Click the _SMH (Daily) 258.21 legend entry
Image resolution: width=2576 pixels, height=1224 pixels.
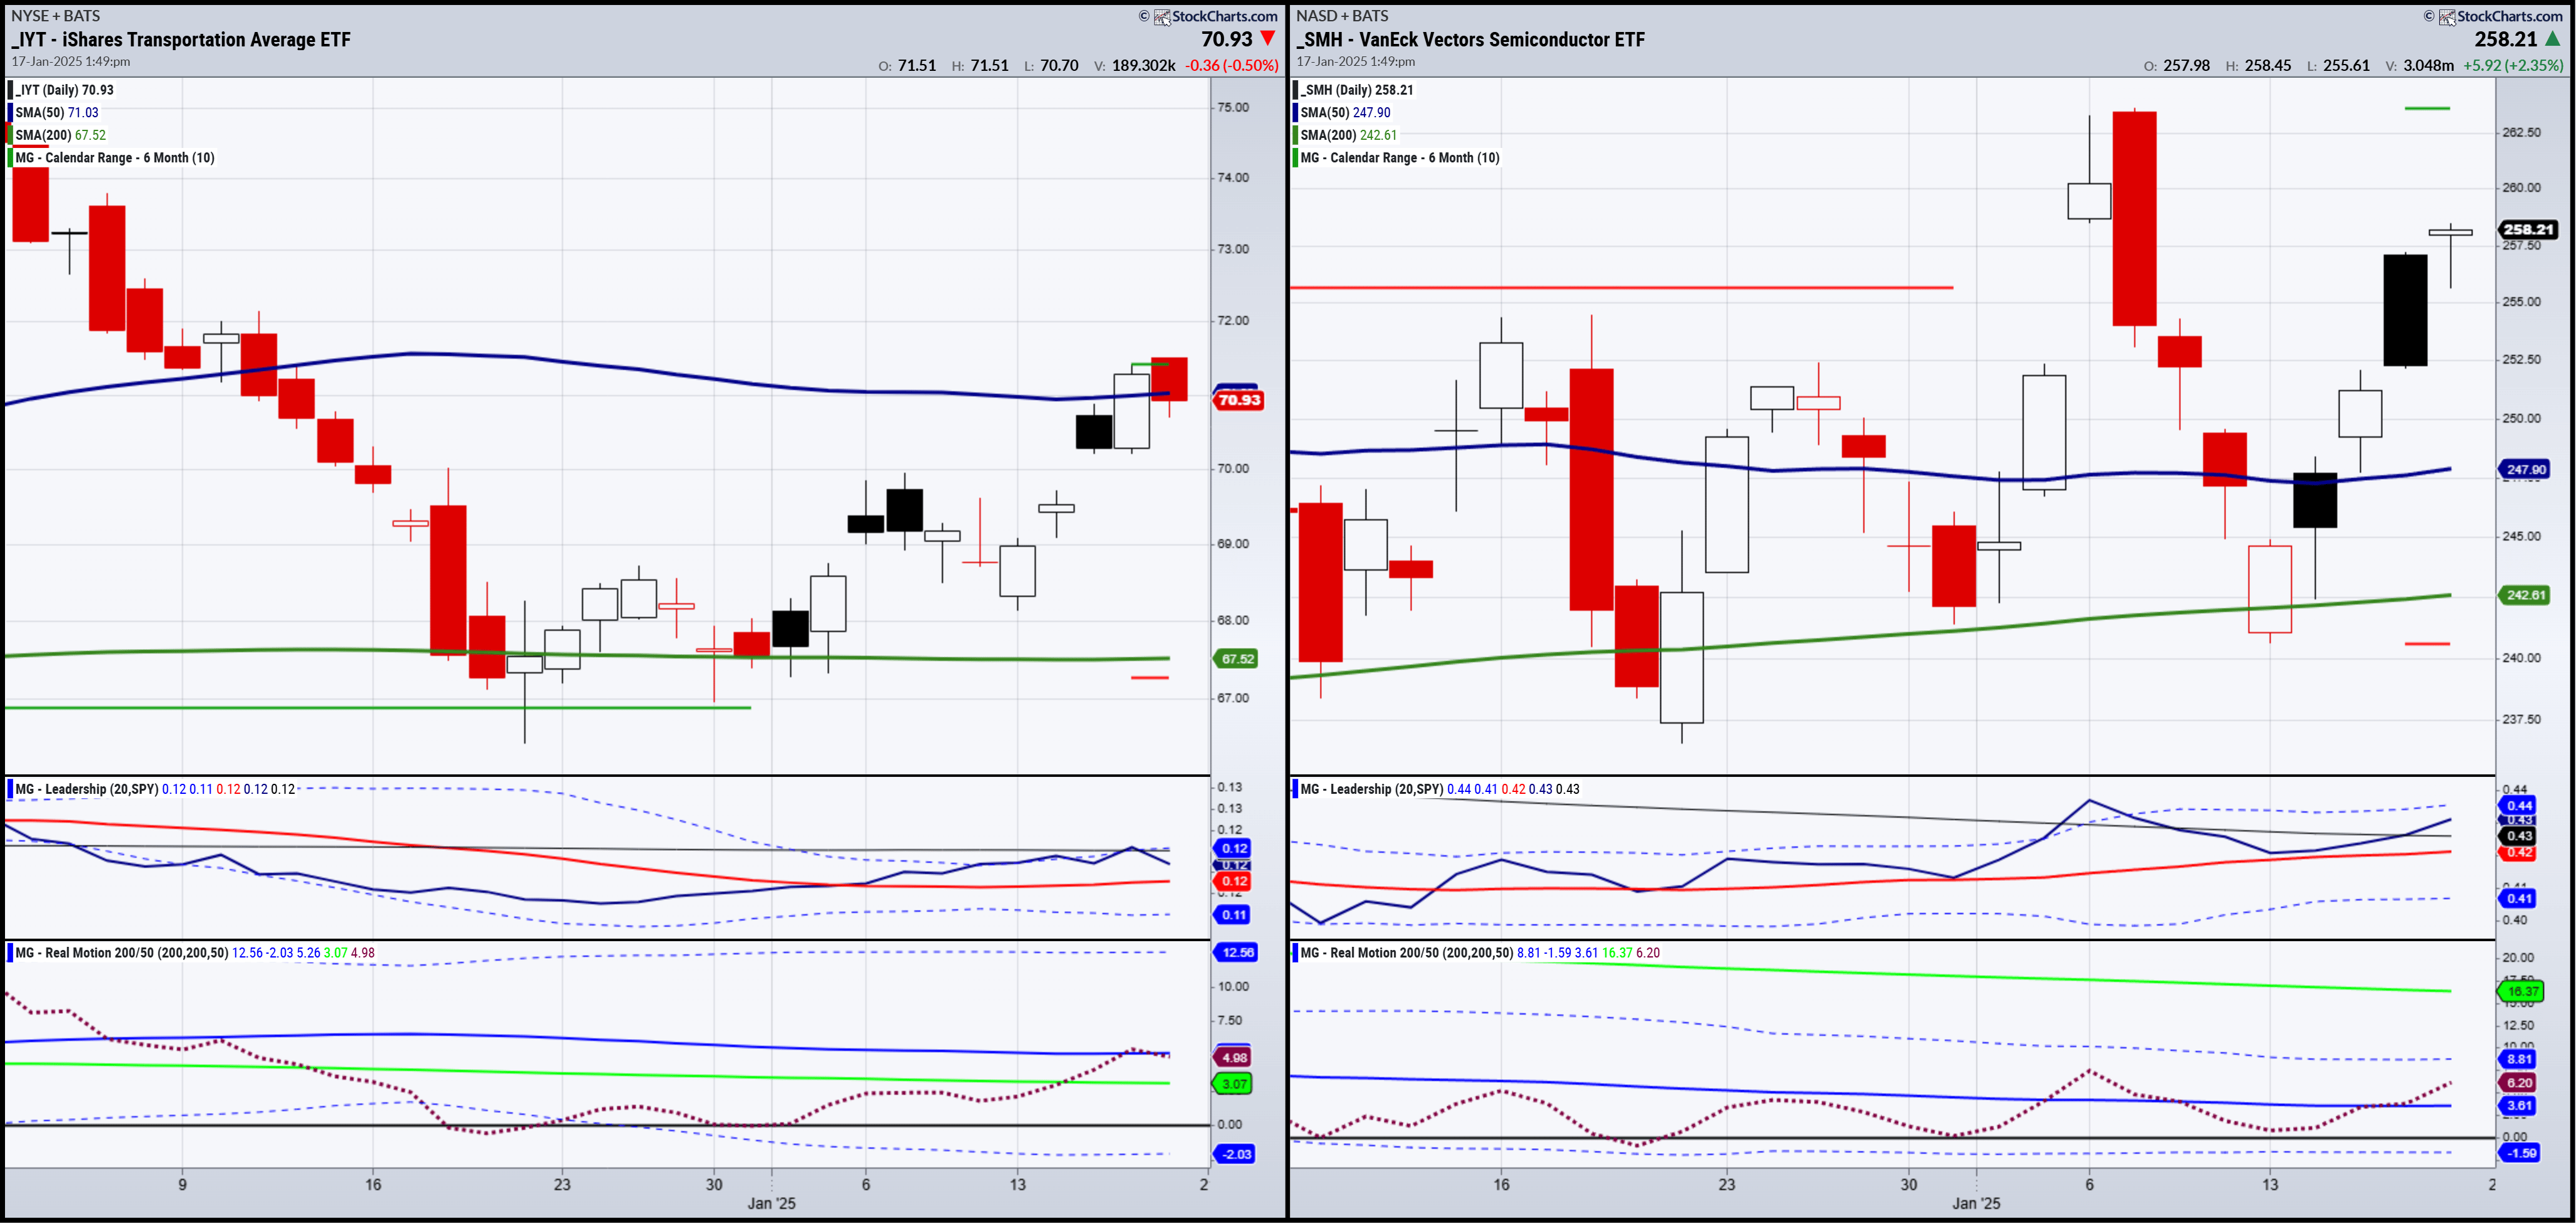click(x=1356, y=90)
